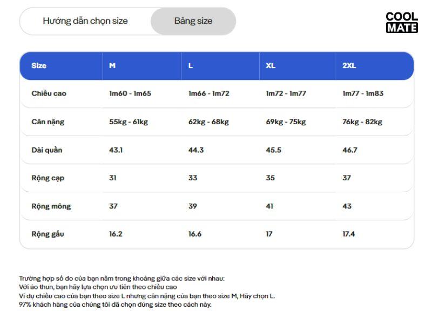
Task: Click the 17.4 hem width value
Action: (349, 234)
